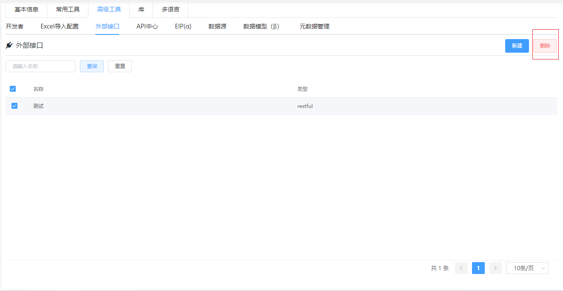Open the 库 tab

coord(141,9)
